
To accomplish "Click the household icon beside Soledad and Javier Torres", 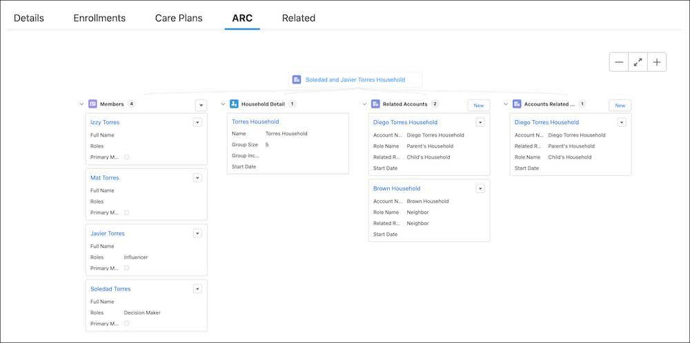I will click(297, 79).
